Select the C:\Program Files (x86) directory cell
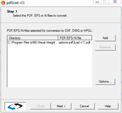The width and height of the screenshot is (122, 113). (x=33, y=42)
